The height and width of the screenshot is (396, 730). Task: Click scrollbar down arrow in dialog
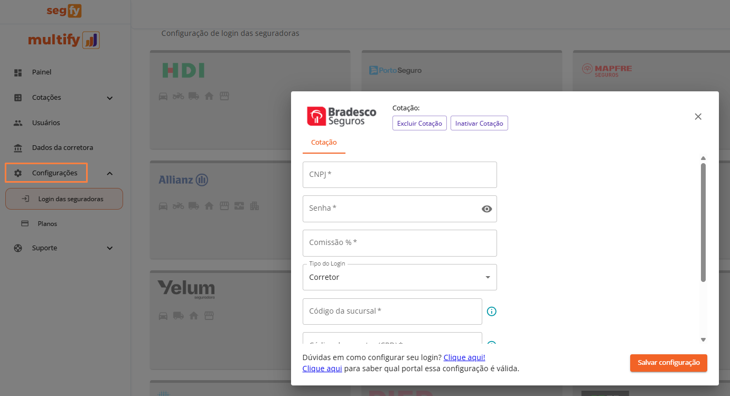703,340
